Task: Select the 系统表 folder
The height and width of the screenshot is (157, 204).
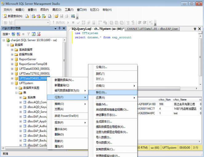Action: point(31,97)
